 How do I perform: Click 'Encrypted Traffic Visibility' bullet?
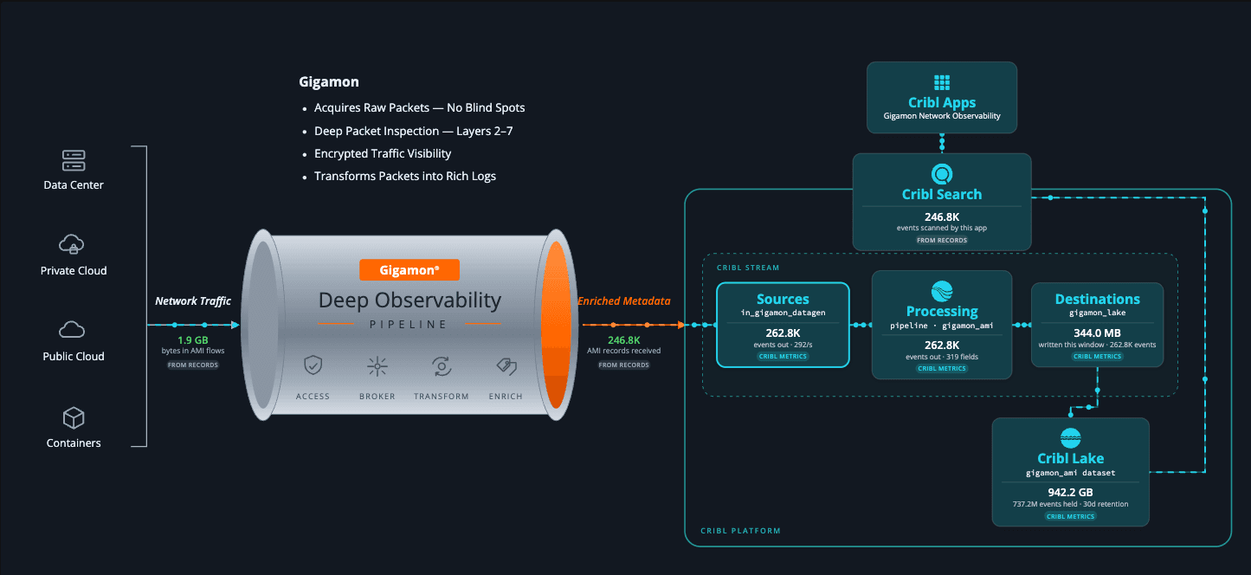[383, 153]
